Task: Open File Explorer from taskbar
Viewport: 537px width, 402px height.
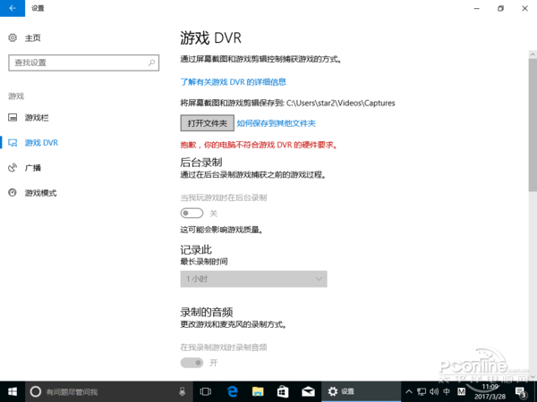Action: tap(257, 391)
